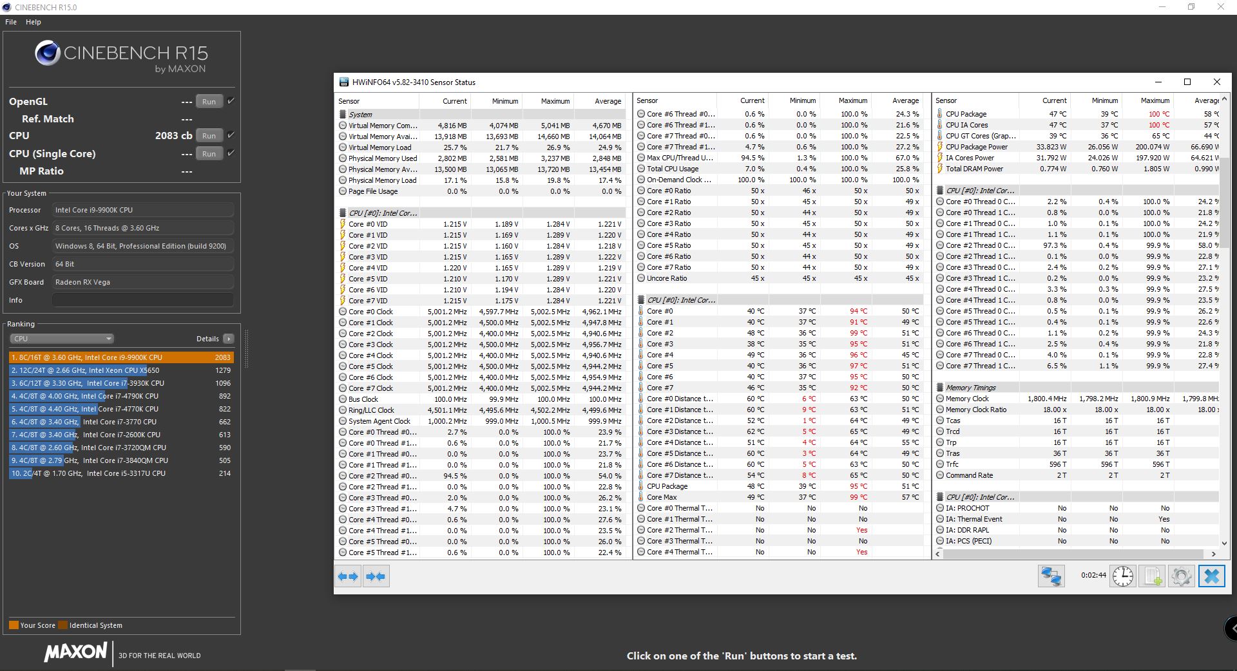The image size is (1237, 671).
Task: Run the CPU (Single Core) benchmark
Action: 209,154
